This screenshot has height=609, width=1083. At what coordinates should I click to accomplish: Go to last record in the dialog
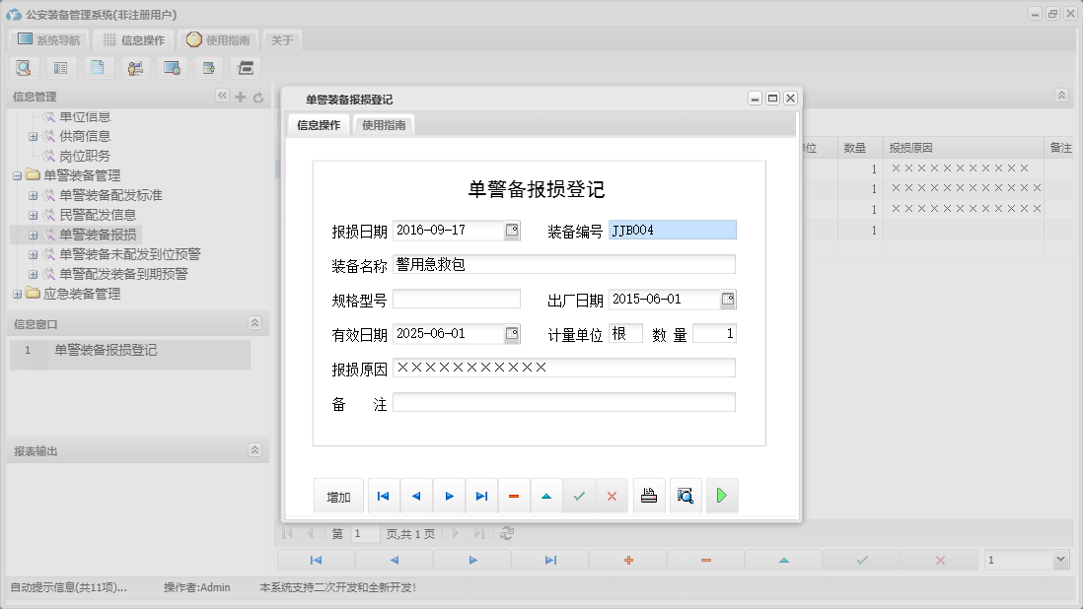481,497
